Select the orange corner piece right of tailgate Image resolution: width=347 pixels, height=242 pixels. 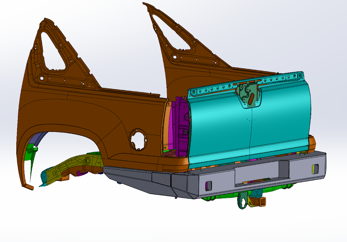pyautogui.click(x=312, y=142)
